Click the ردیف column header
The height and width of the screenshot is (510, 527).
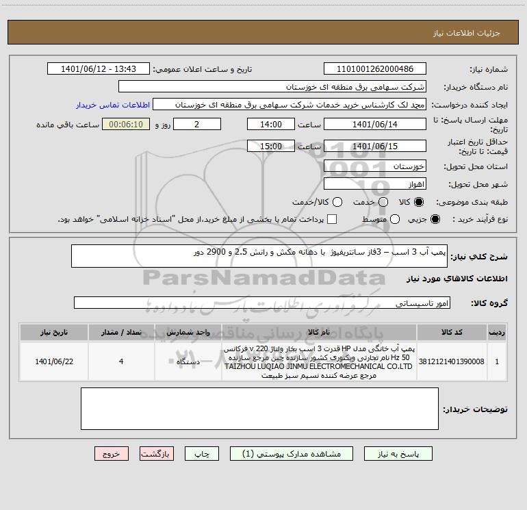[x=497, y=332]
